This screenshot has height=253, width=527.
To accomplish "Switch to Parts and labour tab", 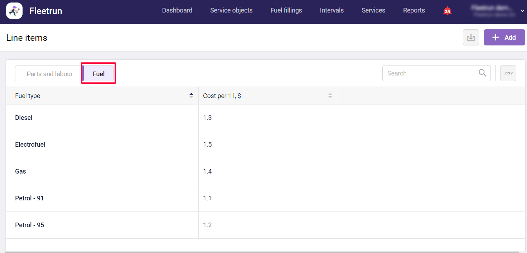I will pyautogui.click(x=49, y=74).
